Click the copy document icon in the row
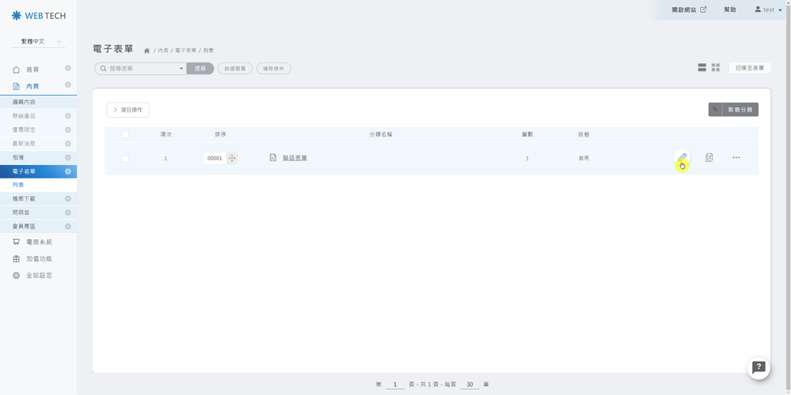The width and height of the screenshot is (791, 395). (709, 158)
